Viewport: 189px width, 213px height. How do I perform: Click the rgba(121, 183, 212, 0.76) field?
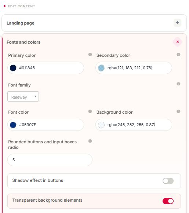[x=134, y=68]
